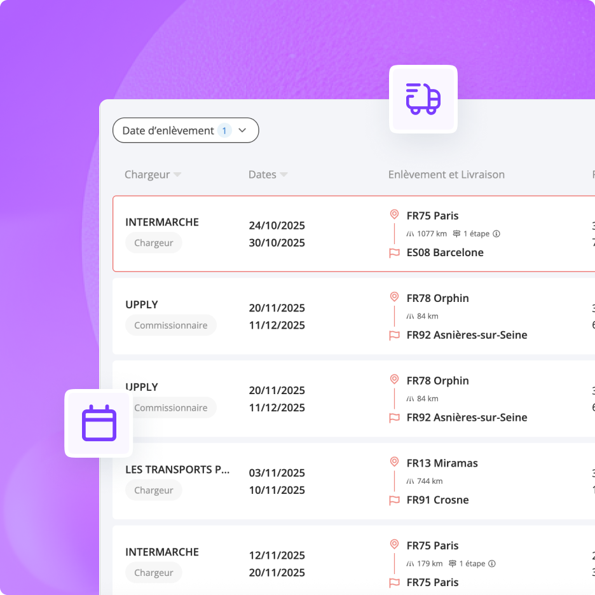The height and width of the screenshot is (595, 595).
Task: Click the filter count badge showing 1
Action: 224,130
